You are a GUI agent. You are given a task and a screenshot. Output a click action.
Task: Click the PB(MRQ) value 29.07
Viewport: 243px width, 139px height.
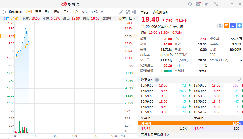202,60
